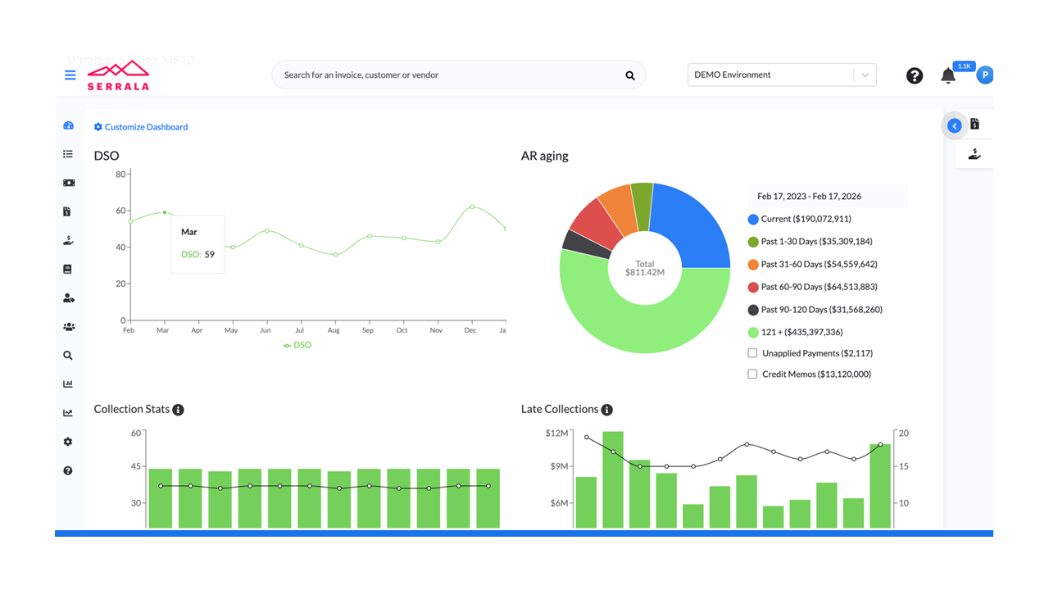Expand the right side panel with blue chevron
Viewport: 1049px width, 590px height.
click(954, 125)
